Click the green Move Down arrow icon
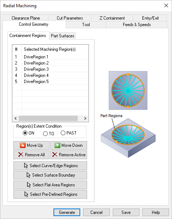Image resolution: width=172 pixels, height=219 pixels. click(57, 145)
